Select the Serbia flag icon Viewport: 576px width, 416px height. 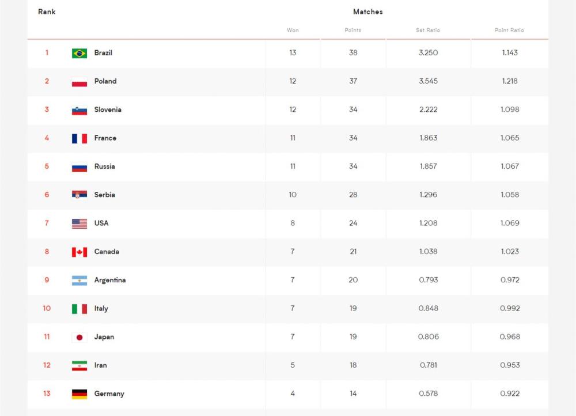(x=79, y=195)
